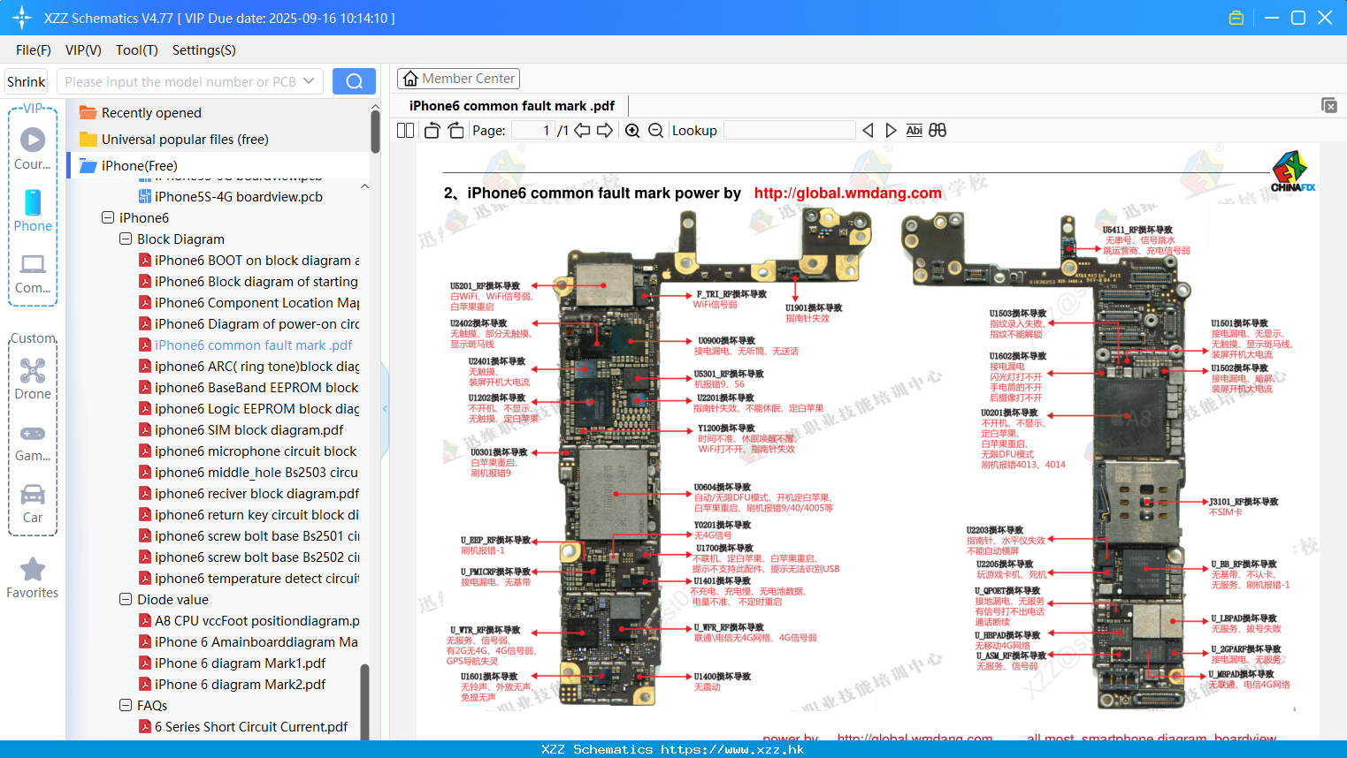Click the Page number field
Image resolution: width=1347 pixels, height=758 pixels.
click(x=533, y=131)
